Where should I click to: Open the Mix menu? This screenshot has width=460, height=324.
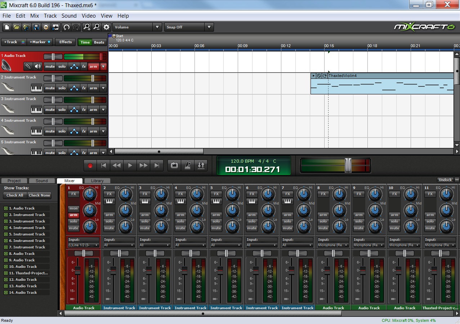(x=35, y=16)
